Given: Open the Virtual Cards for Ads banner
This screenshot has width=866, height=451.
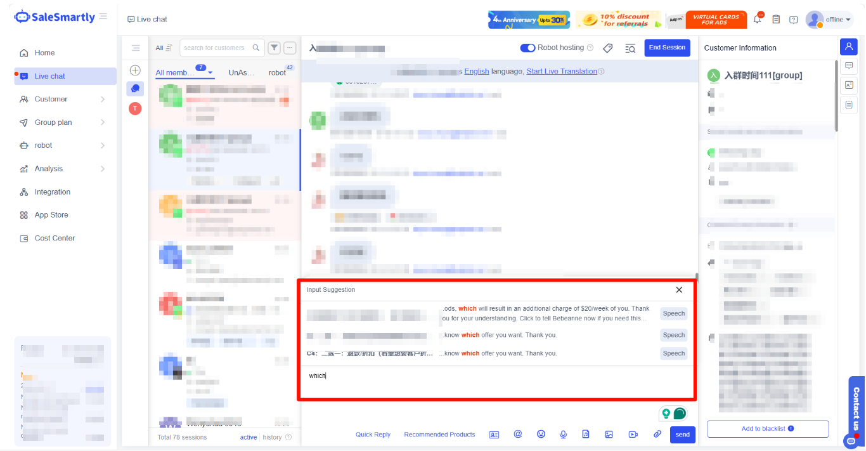Looking at the screenshot, I should (x=708, y=20).
